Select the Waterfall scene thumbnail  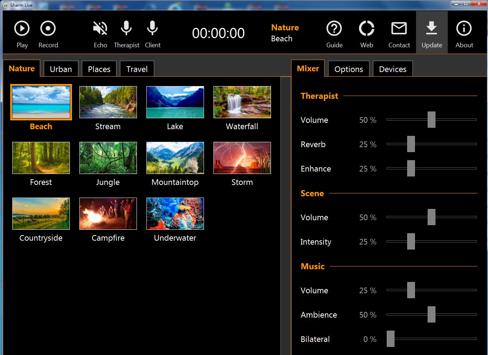tap(242, 102)
